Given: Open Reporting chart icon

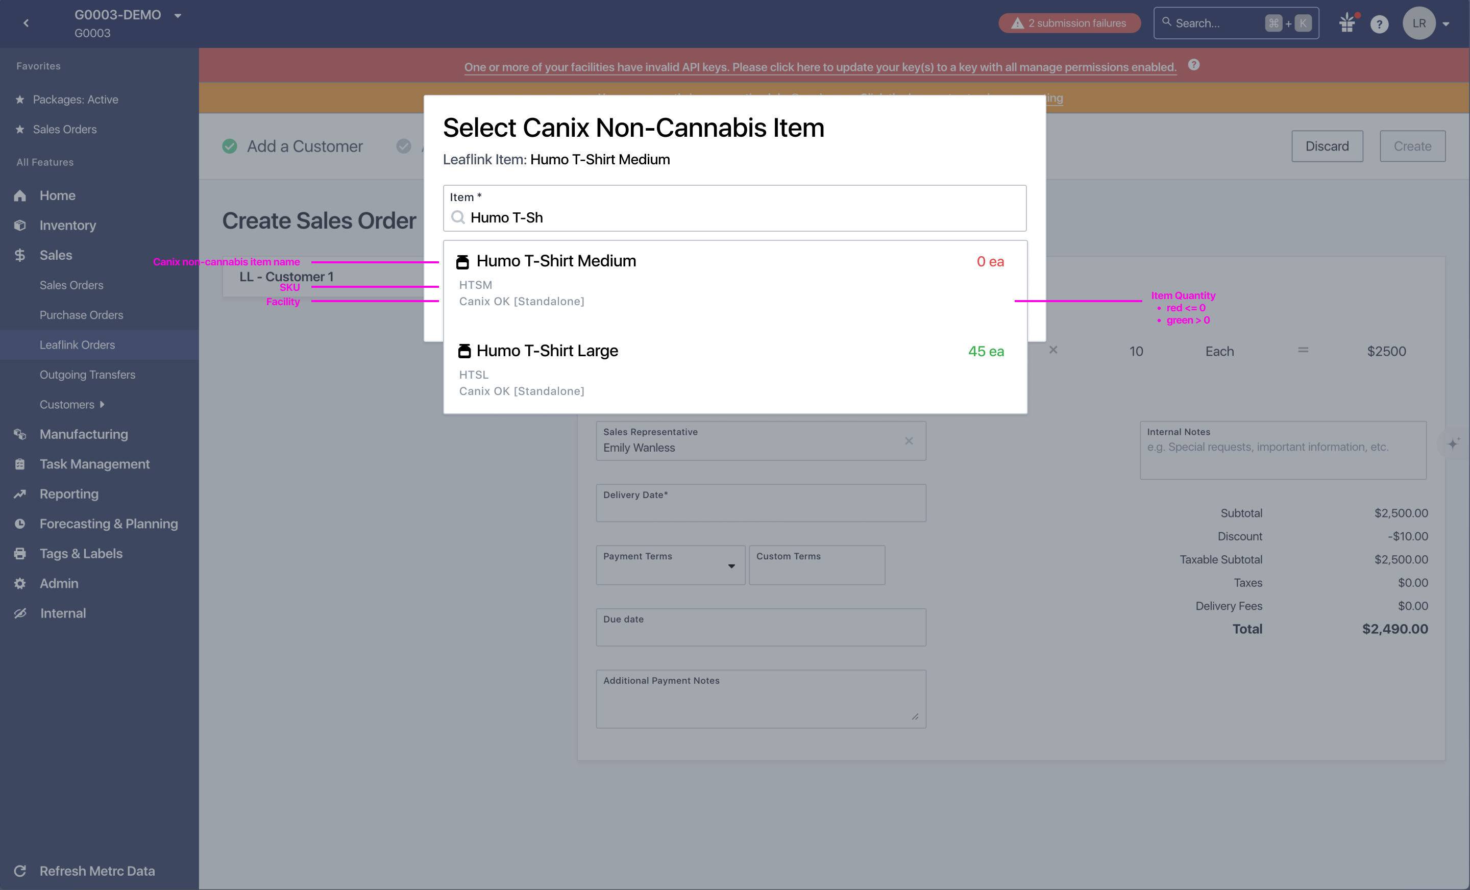Looking at the screenshot, I should [x=20, y=494].
